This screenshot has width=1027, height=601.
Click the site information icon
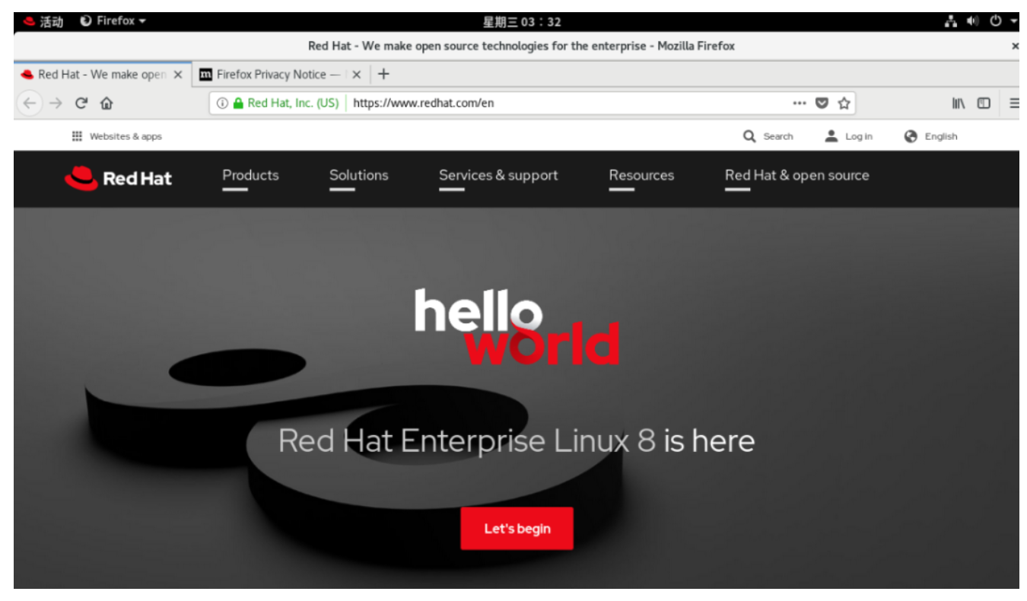click(222, 103)
